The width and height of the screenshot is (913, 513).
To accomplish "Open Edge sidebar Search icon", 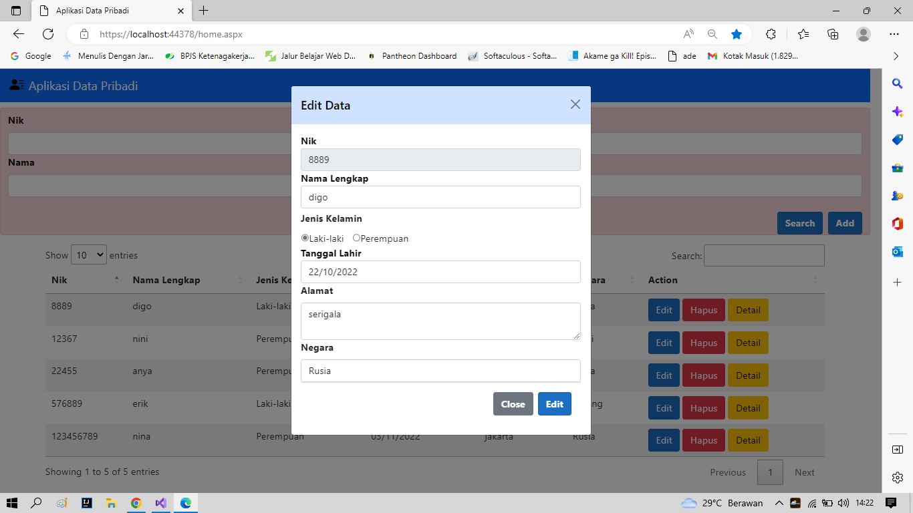I will [897, 83].
